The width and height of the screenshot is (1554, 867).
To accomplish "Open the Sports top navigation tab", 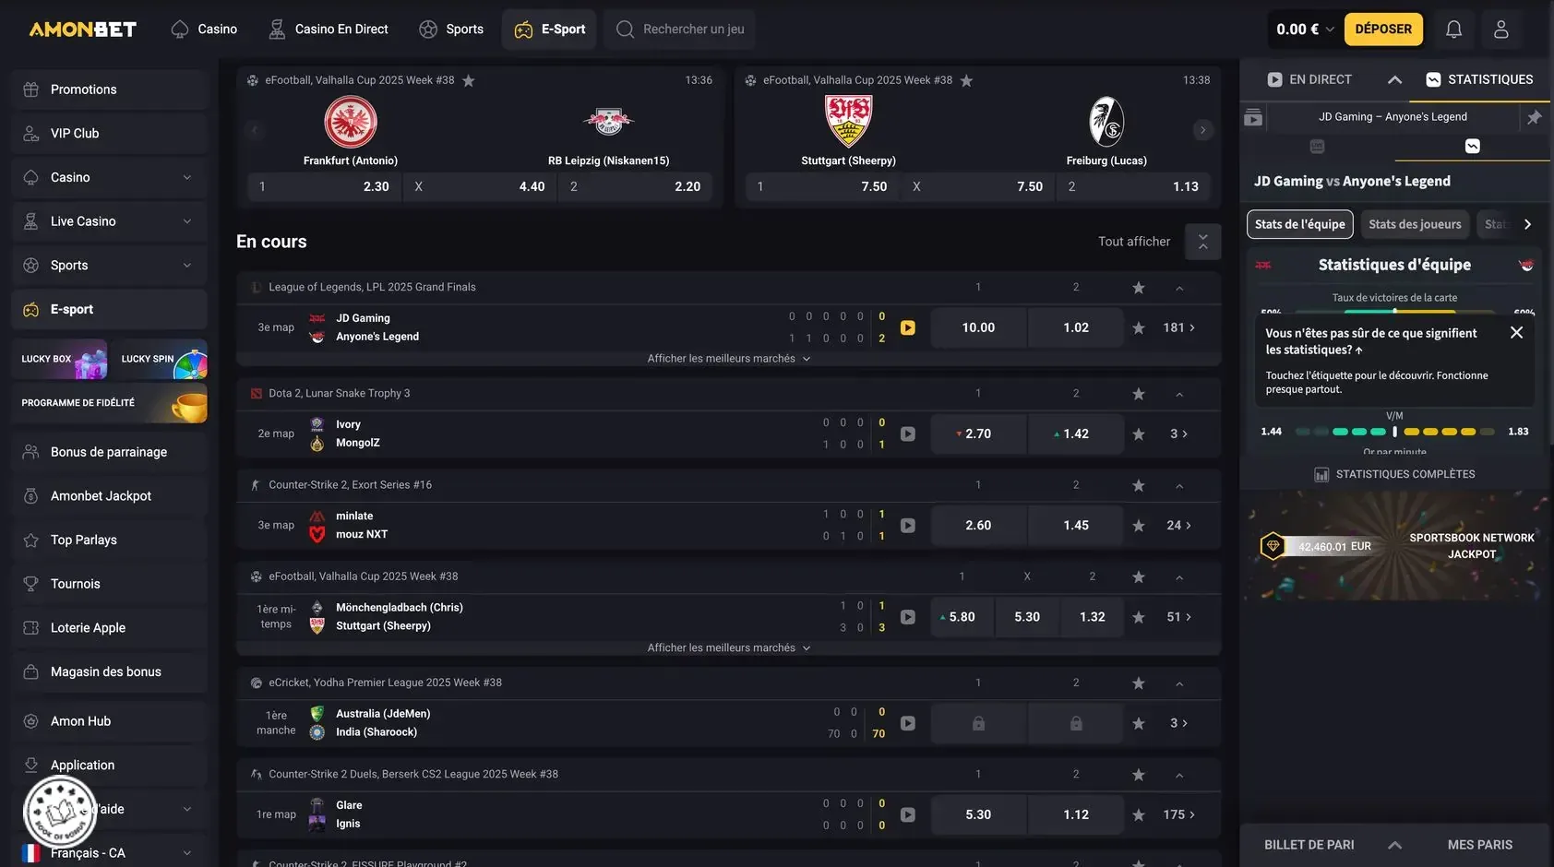I will [x=451, y=30].
